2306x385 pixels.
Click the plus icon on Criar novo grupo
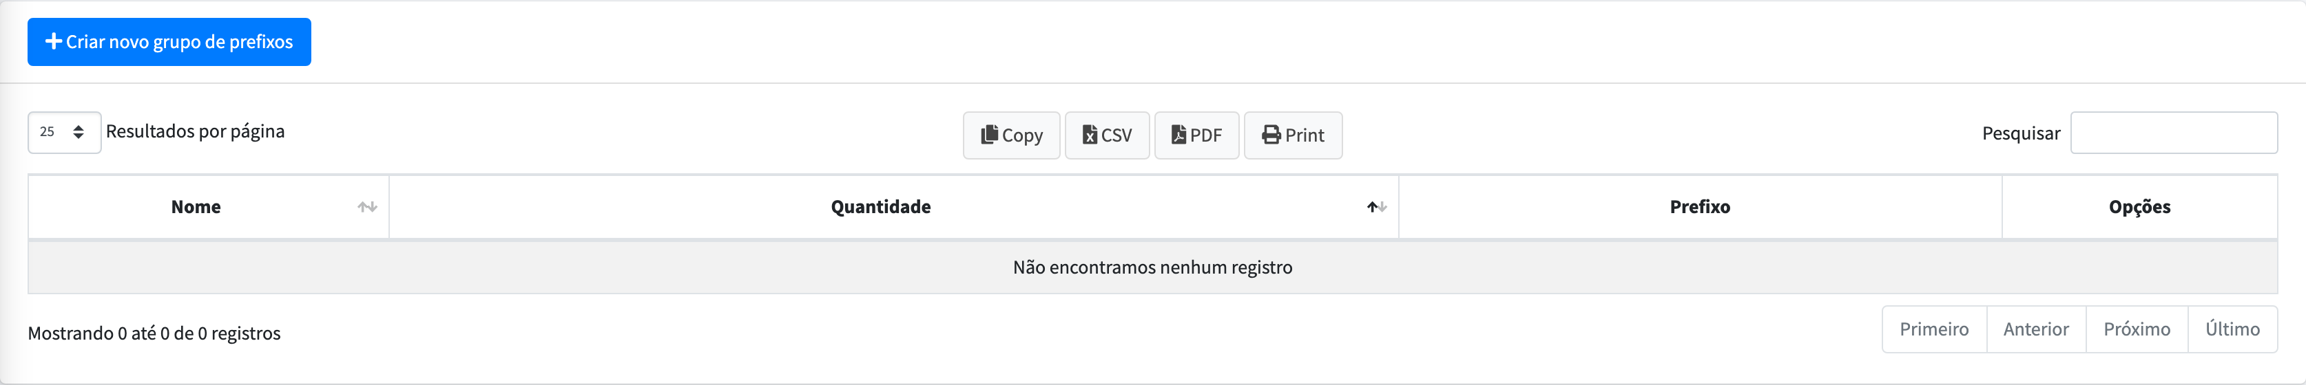point(54,41)
